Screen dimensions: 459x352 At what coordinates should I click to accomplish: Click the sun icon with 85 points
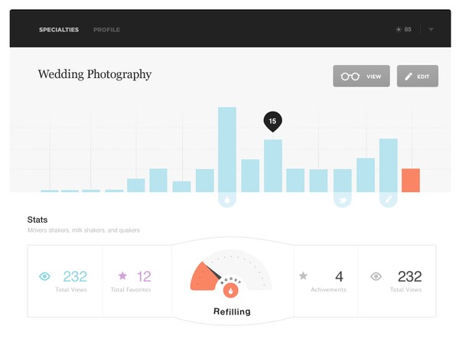[399, 30]
